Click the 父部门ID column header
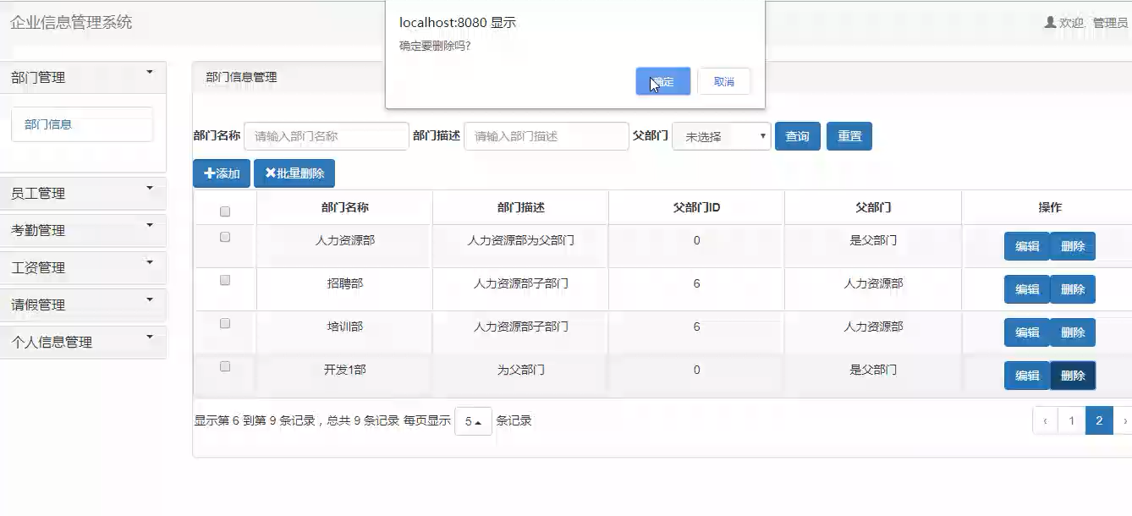This screenshot has width=1132, height=516. 696,207
